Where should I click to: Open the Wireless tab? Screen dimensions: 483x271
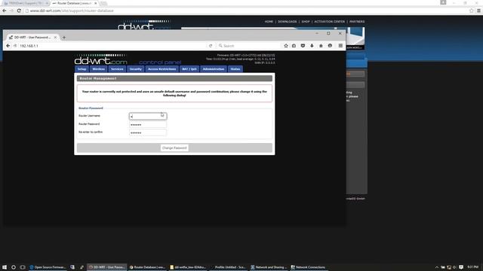tap(99, 69)
